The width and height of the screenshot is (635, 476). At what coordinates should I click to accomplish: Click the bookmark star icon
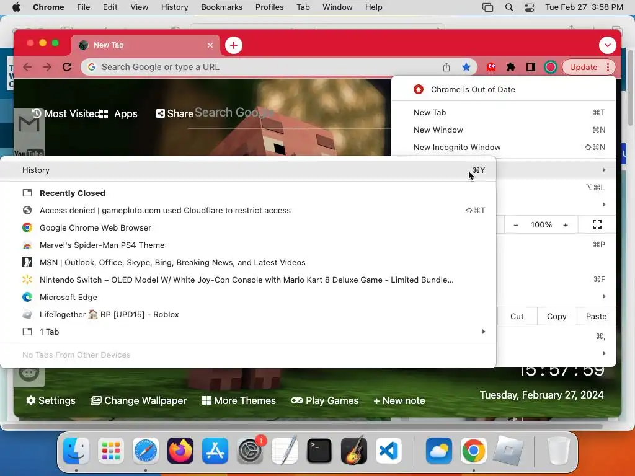[466, 67]
